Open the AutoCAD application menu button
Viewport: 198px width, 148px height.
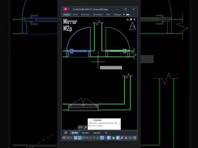tap(66, 9)
